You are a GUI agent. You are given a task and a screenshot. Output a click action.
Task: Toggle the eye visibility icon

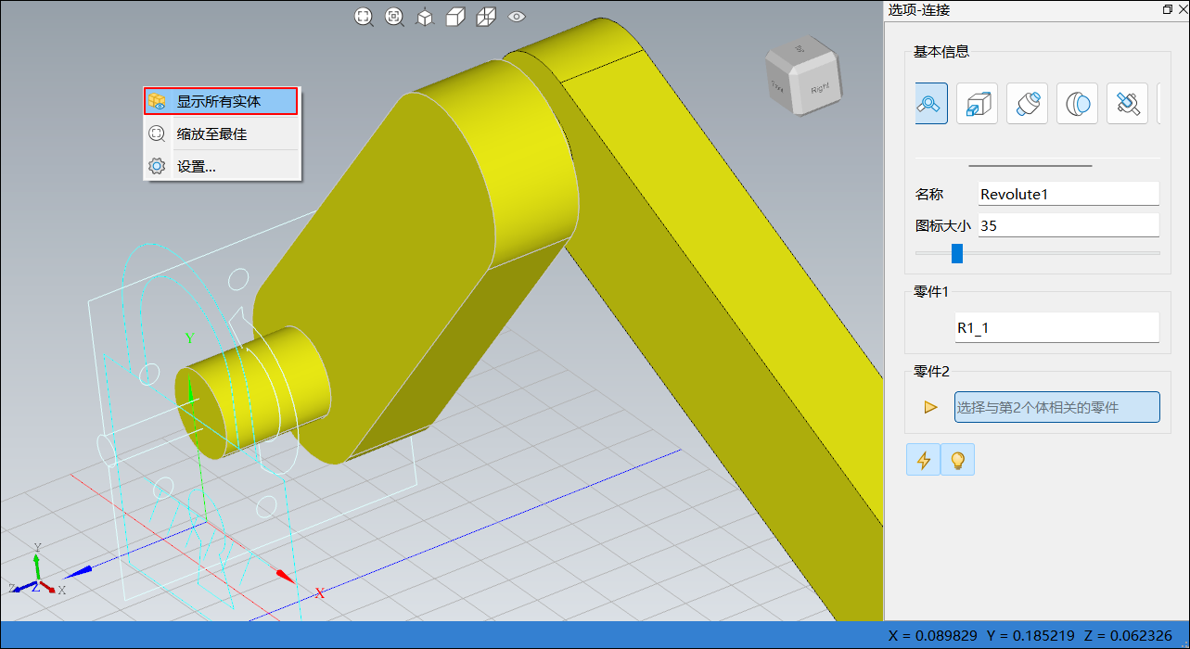pyautogui.click(x=517, y=17)
